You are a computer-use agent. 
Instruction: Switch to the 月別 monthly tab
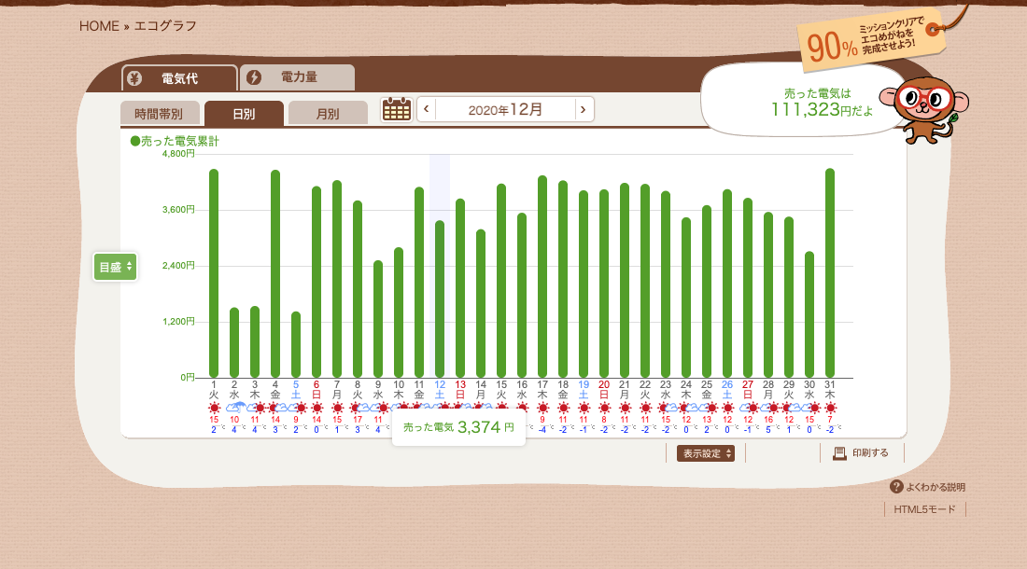pyautogui.click(x=328, y=114)
